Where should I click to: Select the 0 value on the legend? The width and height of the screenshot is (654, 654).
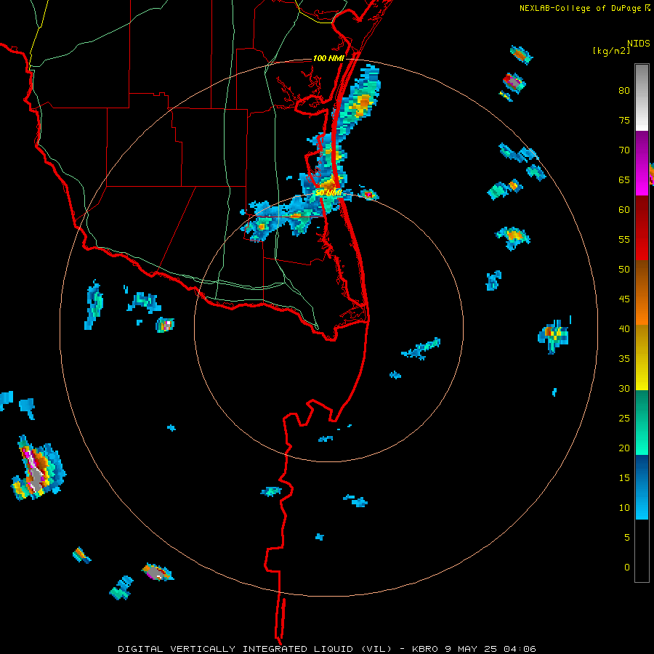627,568
